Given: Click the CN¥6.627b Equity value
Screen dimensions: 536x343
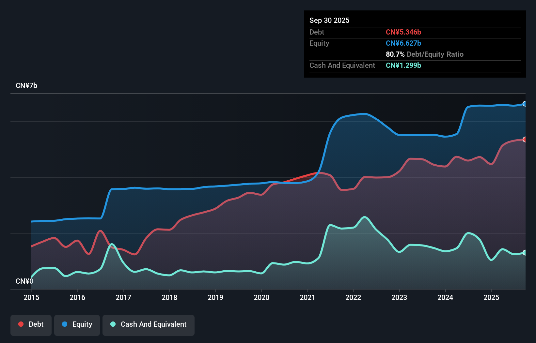Looking at the screenshot, I should [403, 43].
